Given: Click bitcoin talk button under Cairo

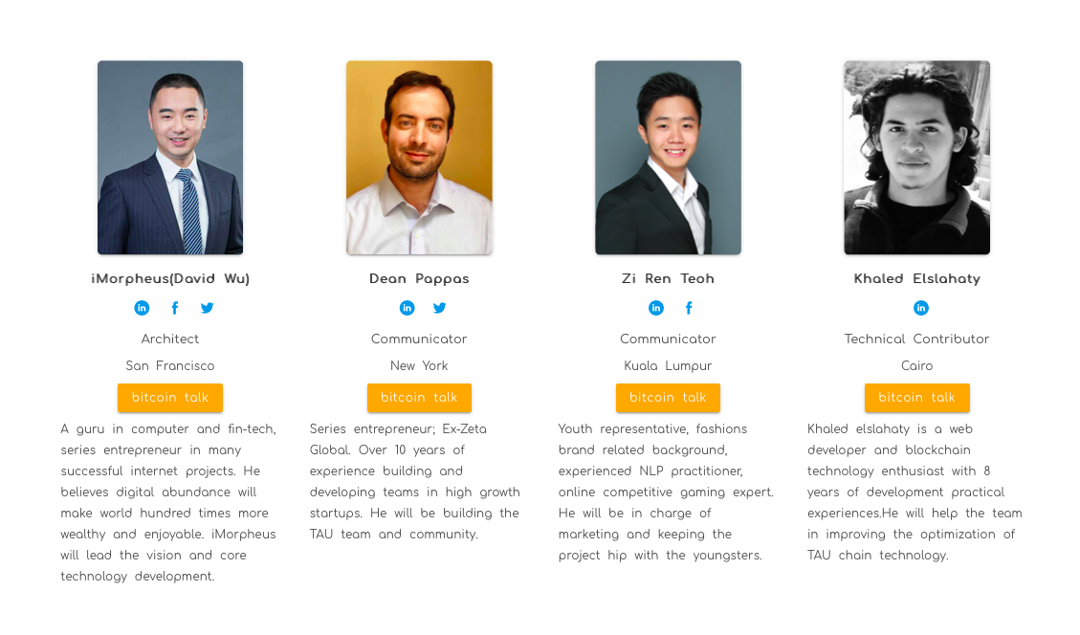Looking at the screenshot, I should coord(916,398).
